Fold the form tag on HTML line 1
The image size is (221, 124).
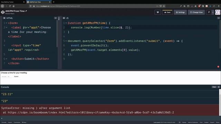[x=7, y=23]
